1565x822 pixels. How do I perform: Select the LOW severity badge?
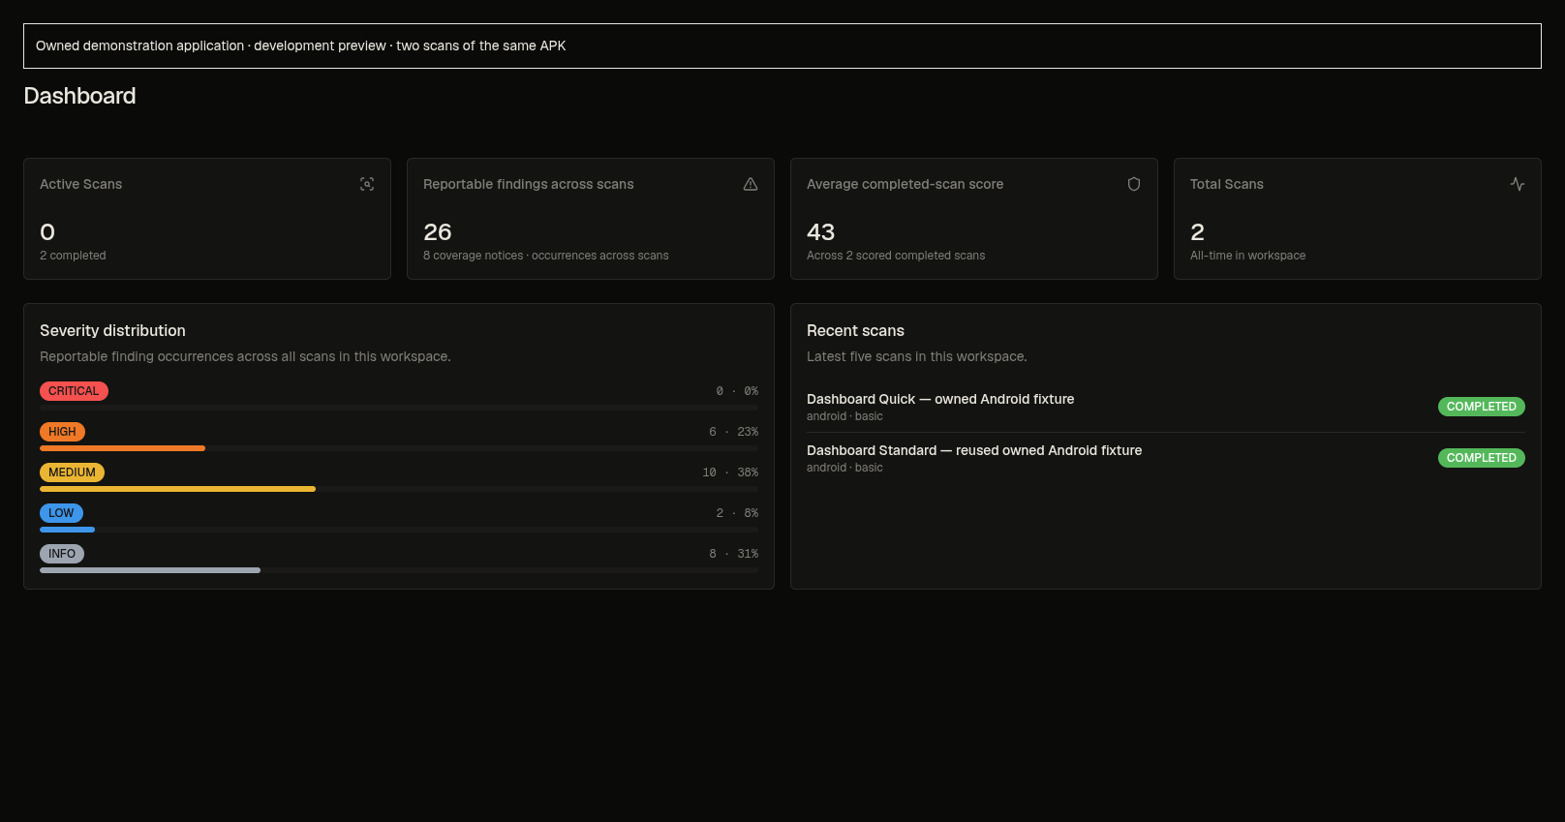pos(61,513)
